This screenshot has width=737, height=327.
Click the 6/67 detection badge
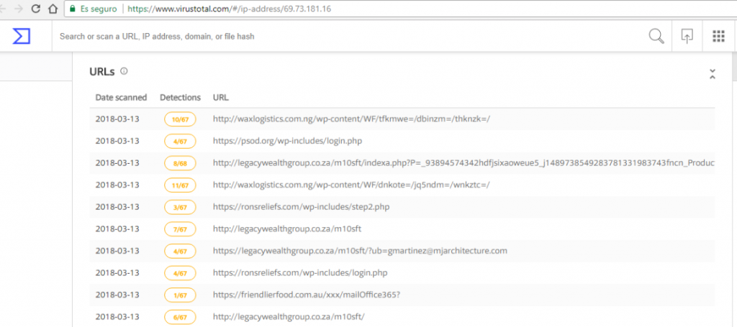click(180, 317)
